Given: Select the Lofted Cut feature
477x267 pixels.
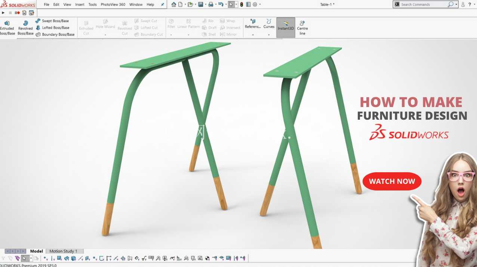Looking at the screenshot, I should click(146, 28).
